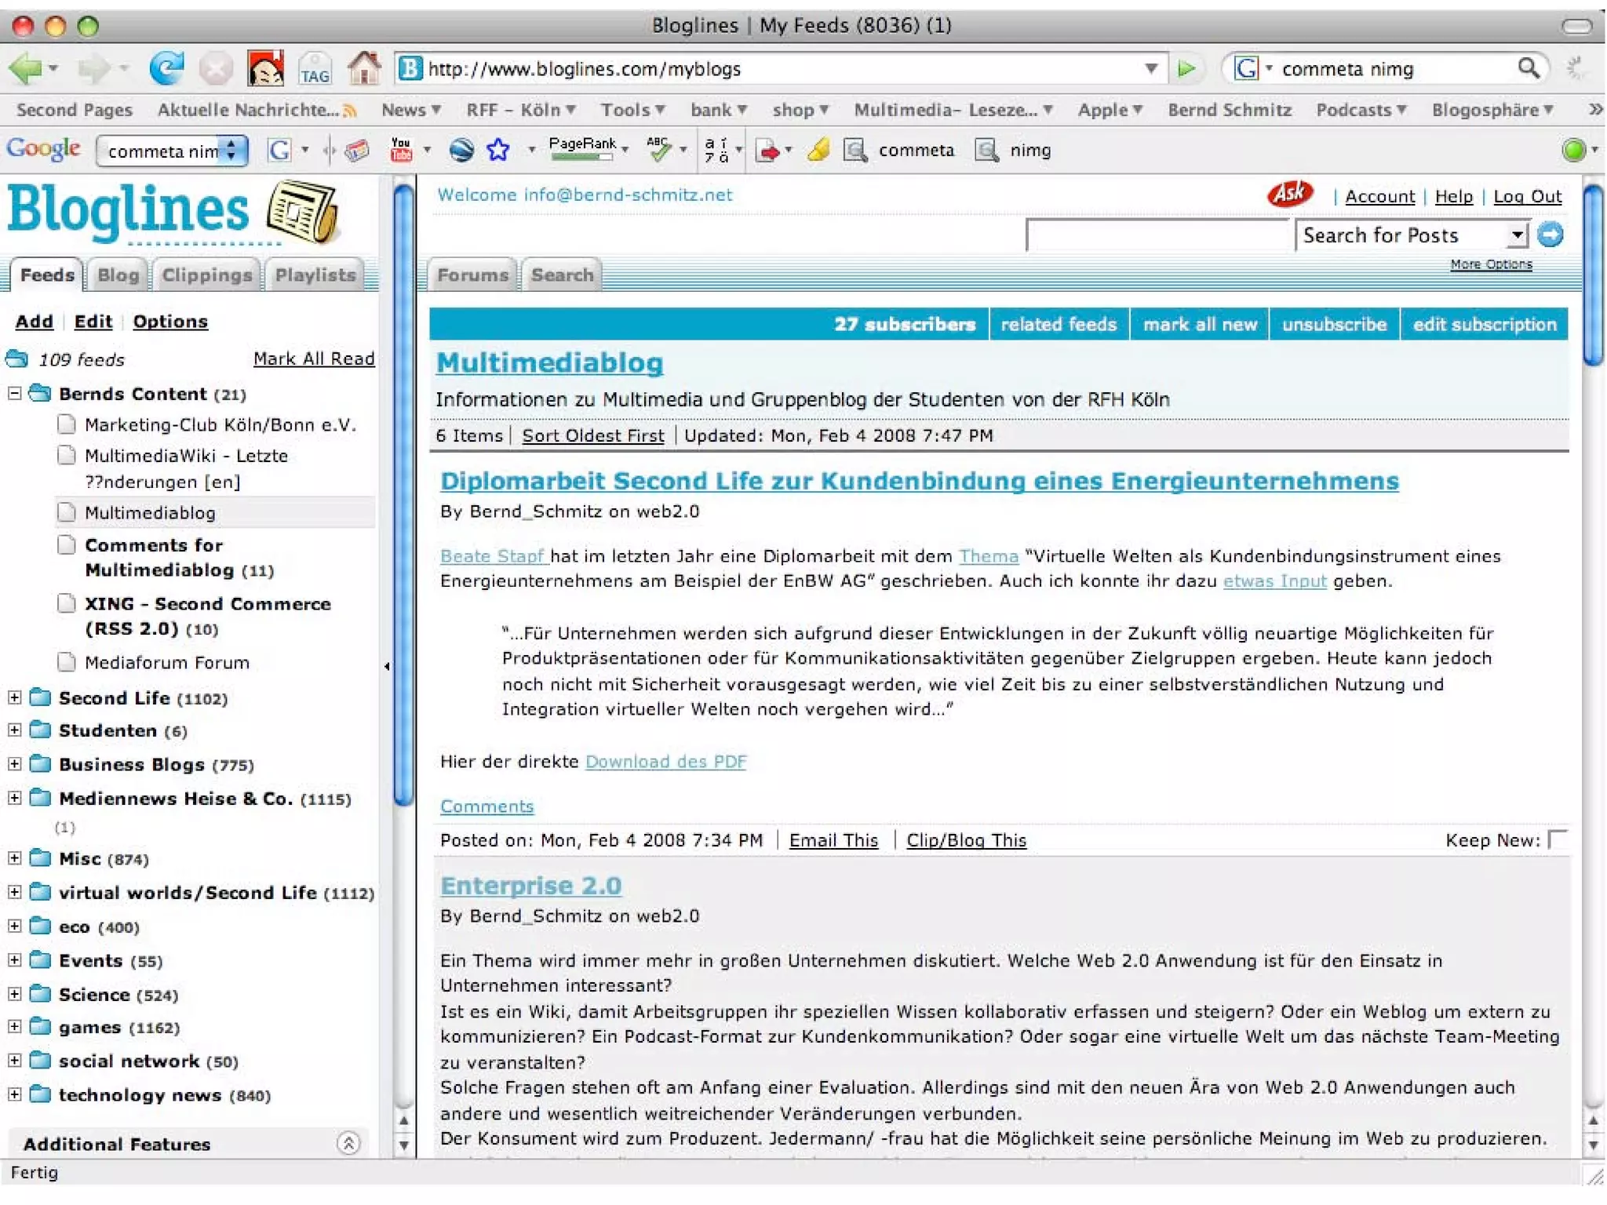The image size is (1607, 1205).
Task: Collapse the Additional Features panel
Action: (x=348, y=1143)
